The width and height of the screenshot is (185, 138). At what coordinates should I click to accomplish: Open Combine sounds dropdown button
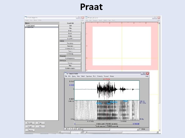tap(70, 68)
